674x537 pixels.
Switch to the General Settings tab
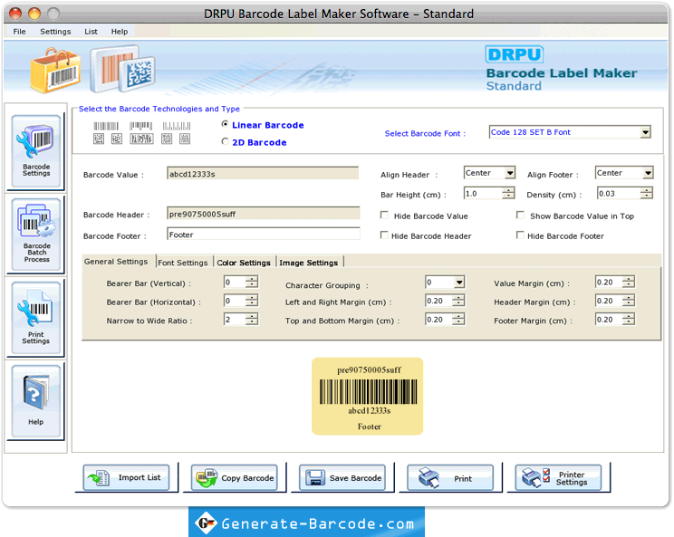point(116,261)
